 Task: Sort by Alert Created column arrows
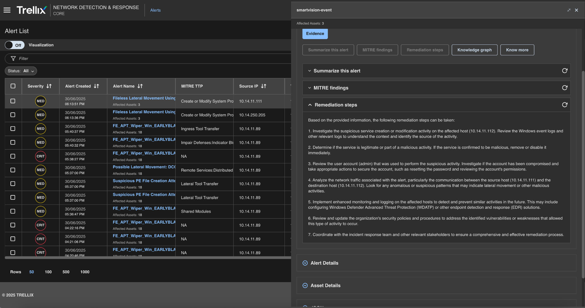(97, 86)
